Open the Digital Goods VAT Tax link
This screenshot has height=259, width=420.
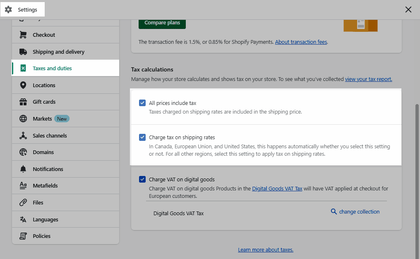277,188
